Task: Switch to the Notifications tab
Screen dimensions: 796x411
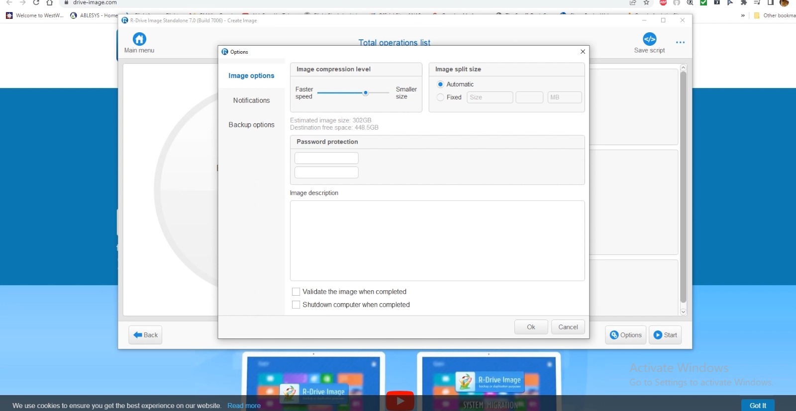Action: click(x=251, y=100)
